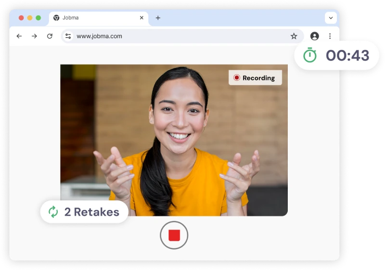Viewport: 385px width, 270px height.
Task: Open a new tab with the plus button
Action: tap(158, 18)
